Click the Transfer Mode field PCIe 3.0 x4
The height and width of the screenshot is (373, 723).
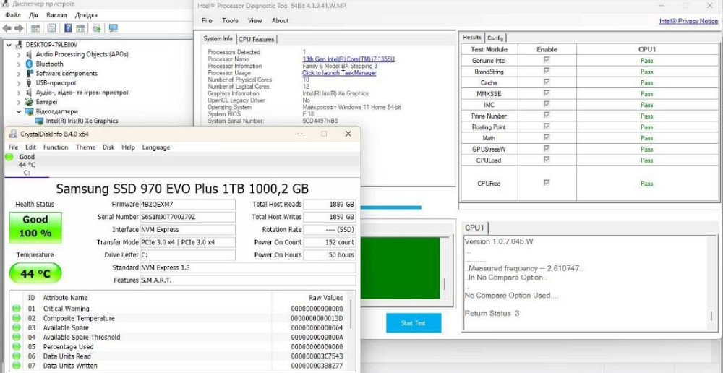coord(187,242)
